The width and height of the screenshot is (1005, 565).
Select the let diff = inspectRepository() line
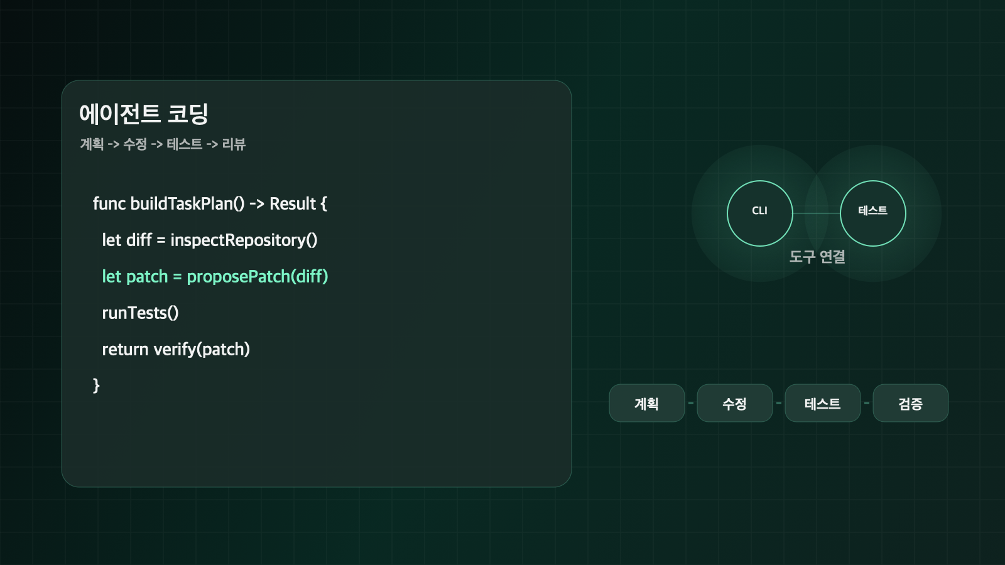coord(209,240)
